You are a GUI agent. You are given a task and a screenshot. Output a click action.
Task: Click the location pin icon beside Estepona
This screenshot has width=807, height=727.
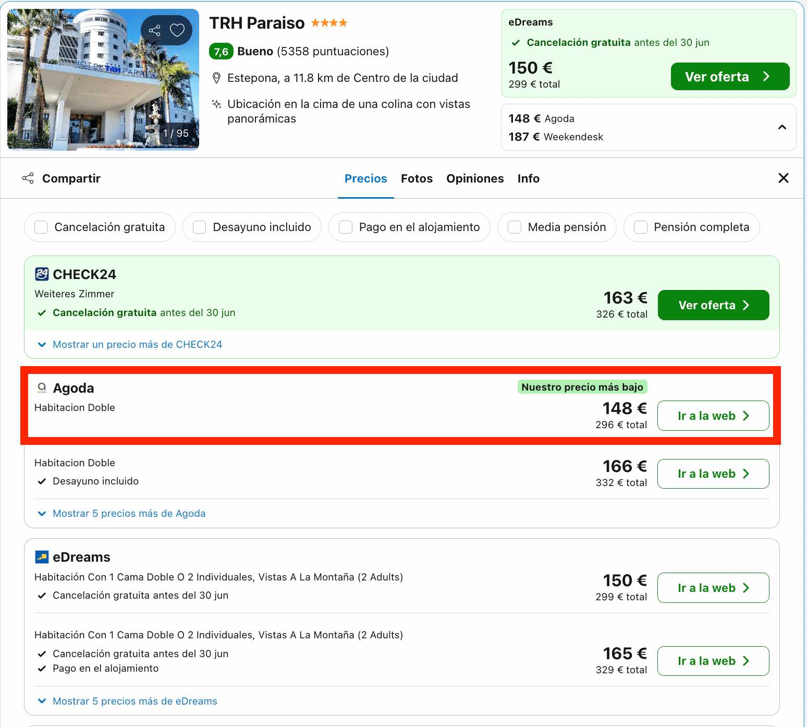click(x=216, y=78)
